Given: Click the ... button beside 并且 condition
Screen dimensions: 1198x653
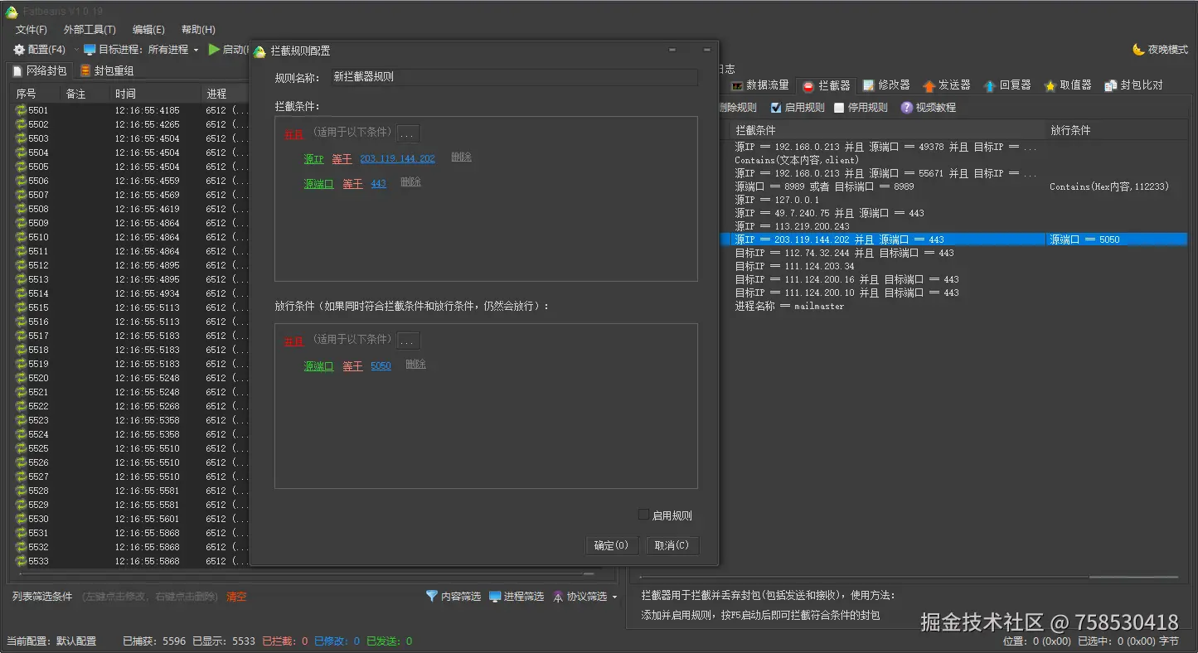Looking at the screenshot, I should click(407, 133).
